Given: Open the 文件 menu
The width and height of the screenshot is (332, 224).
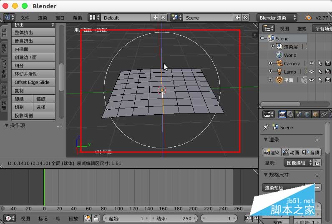Looking at the screenshot, I should point(25,18).
